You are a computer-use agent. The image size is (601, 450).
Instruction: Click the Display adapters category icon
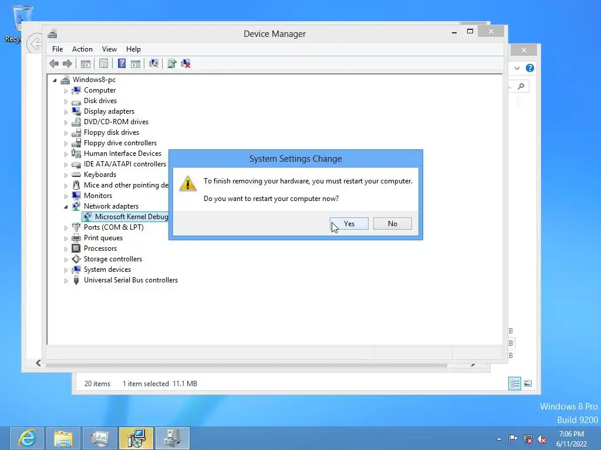76,111
